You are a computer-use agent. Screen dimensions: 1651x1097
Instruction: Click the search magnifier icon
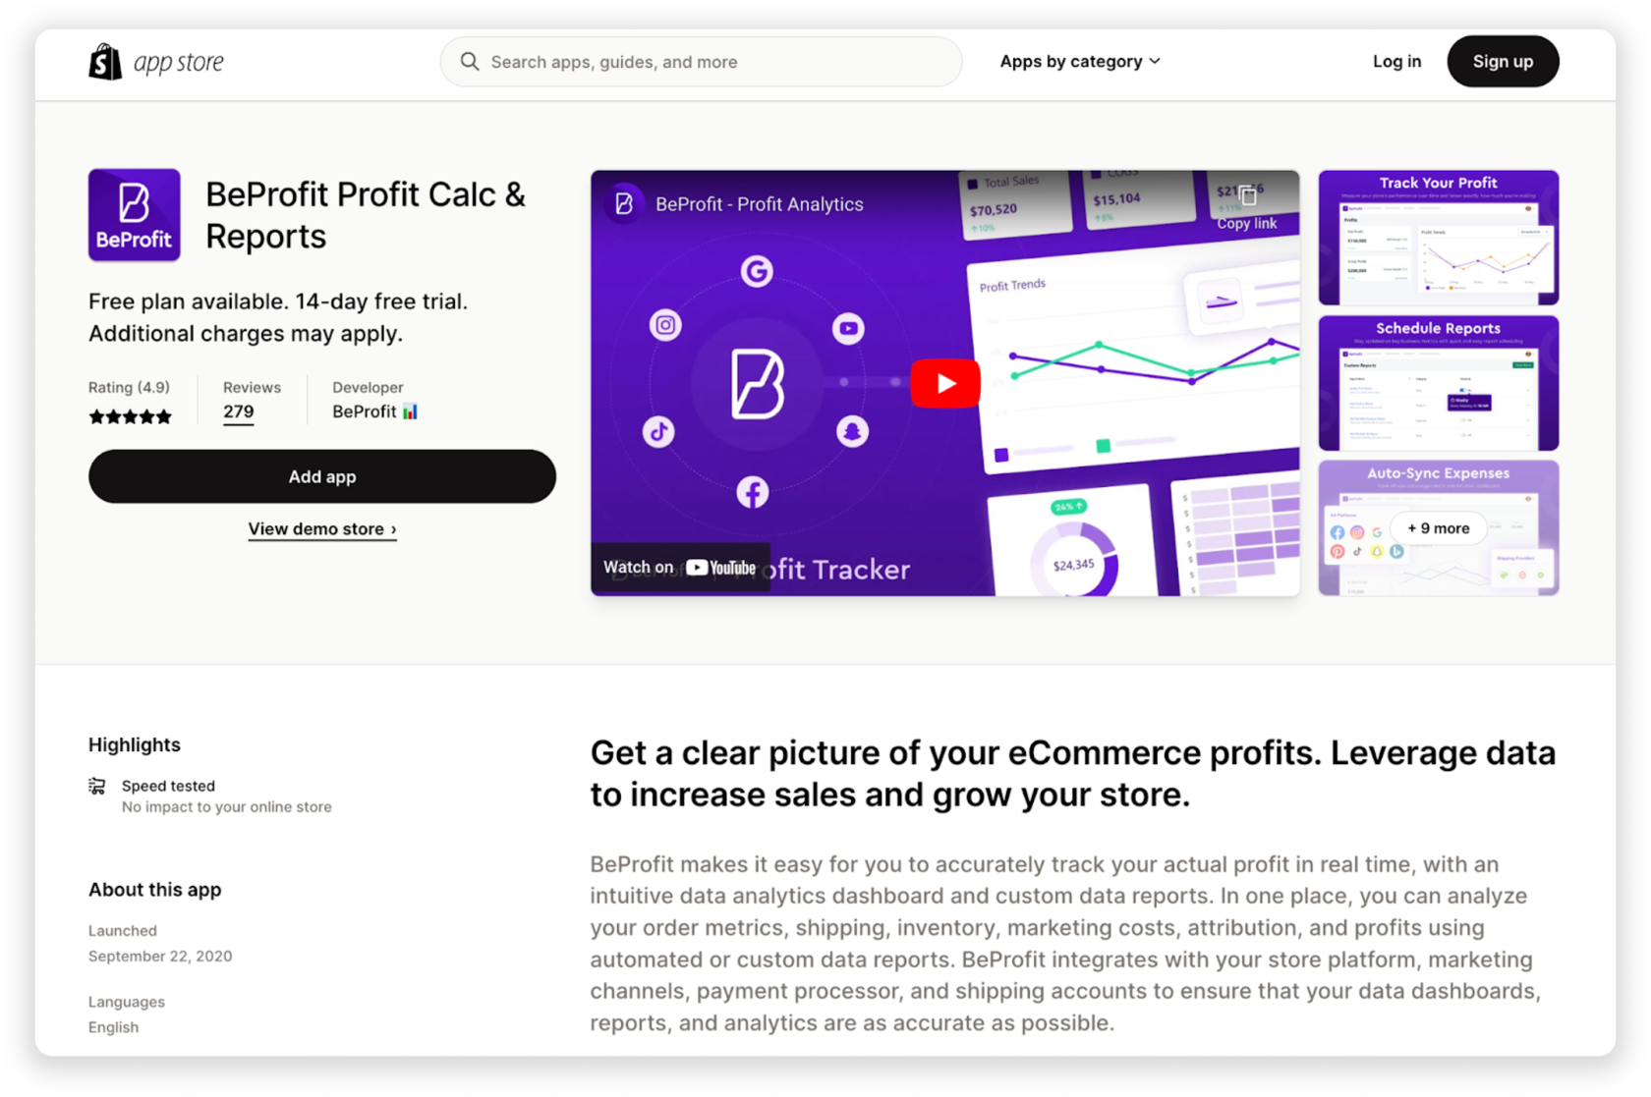[x=471, y=61]
